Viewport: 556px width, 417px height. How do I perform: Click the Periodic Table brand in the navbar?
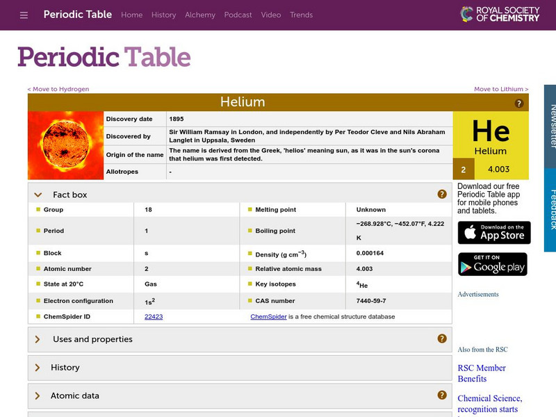pyautogui.click(x=78, y=15)
